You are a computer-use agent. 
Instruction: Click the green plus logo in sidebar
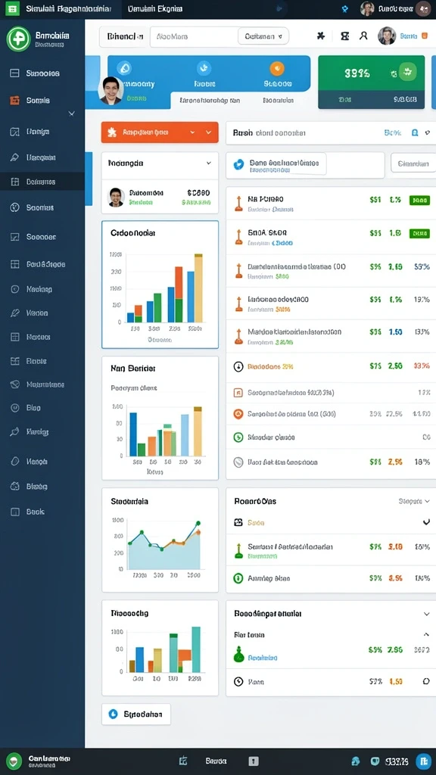[x=18, y=39]
